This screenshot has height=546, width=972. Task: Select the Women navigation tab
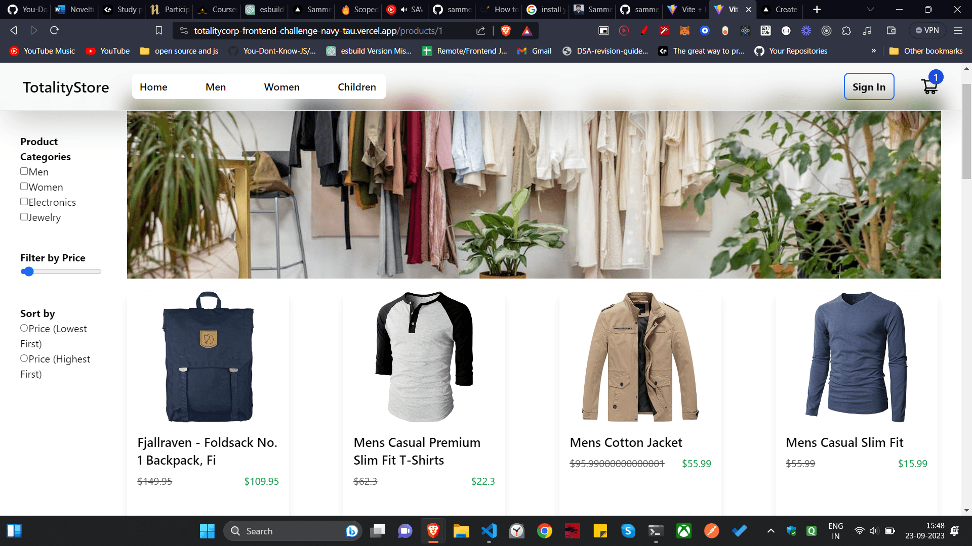(x=281, y=86)
